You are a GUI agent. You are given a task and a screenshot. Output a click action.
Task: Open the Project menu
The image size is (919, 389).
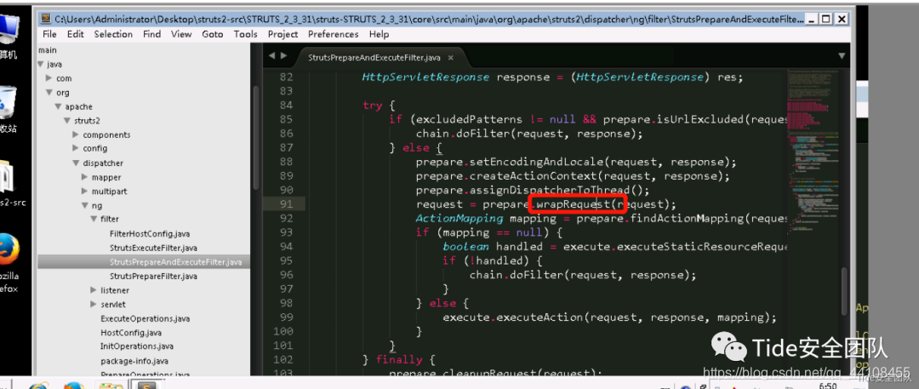point(283,34)
